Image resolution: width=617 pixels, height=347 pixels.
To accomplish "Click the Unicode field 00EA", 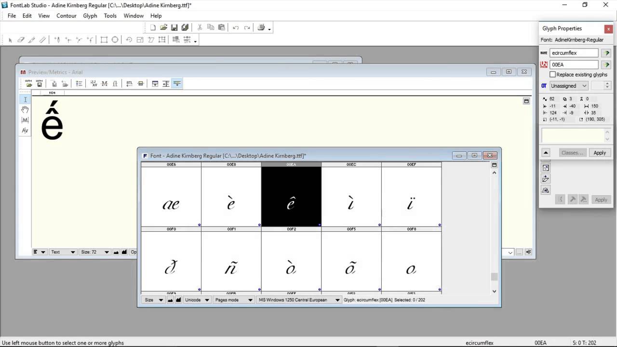I will pos(574,65).
